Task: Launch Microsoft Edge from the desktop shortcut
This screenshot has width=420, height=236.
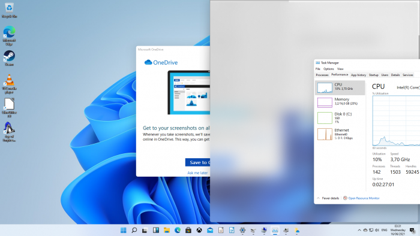Action: (9, 35)
